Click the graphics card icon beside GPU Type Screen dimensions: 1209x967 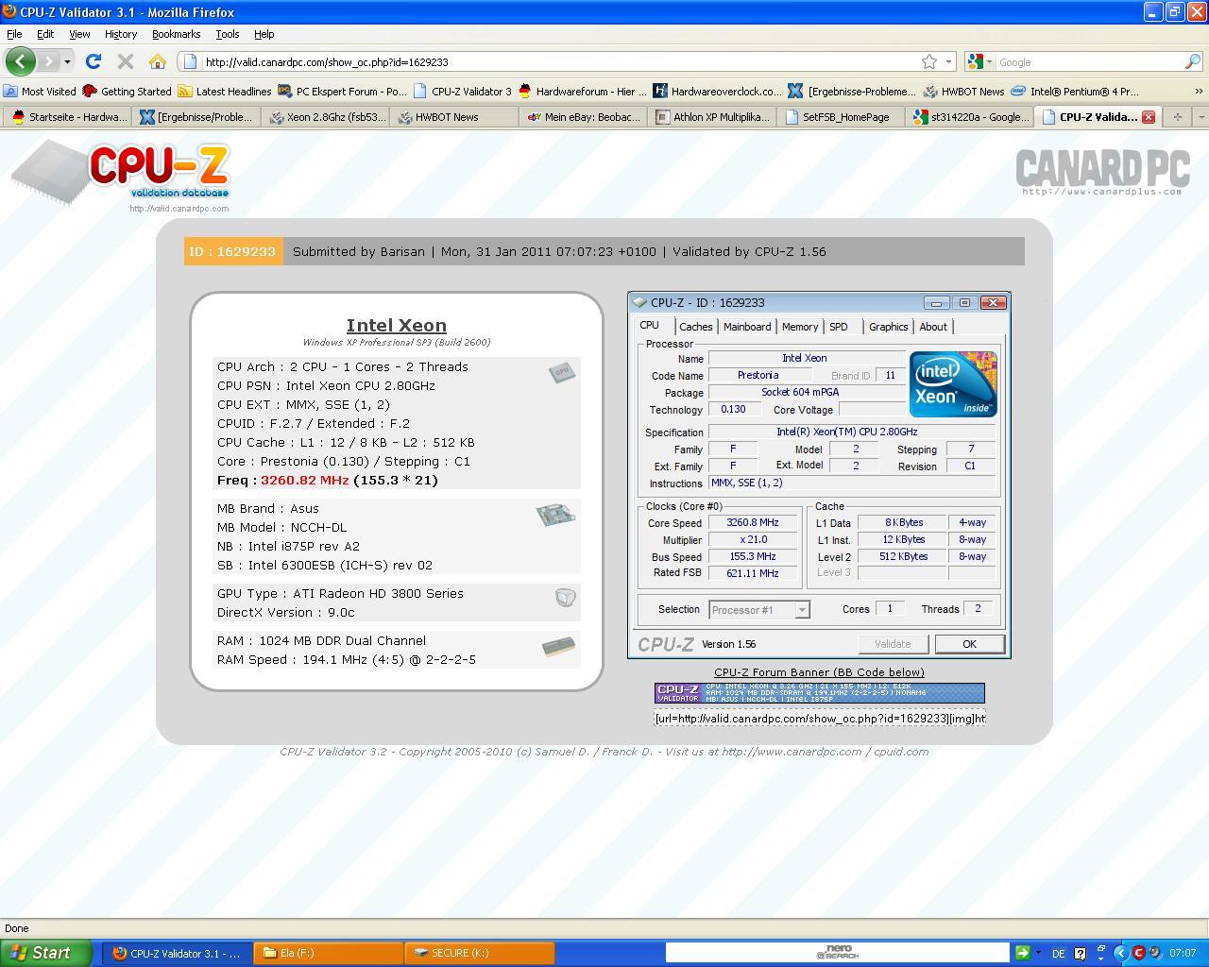pos(565,597)
